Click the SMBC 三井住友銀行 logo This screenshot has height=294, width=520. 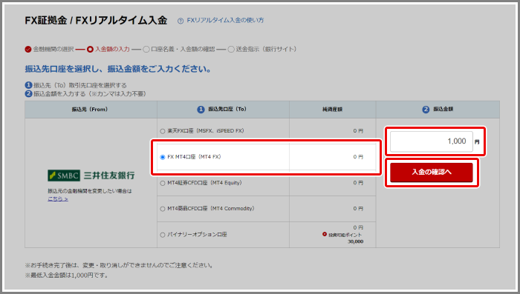[x=91, y=176]
